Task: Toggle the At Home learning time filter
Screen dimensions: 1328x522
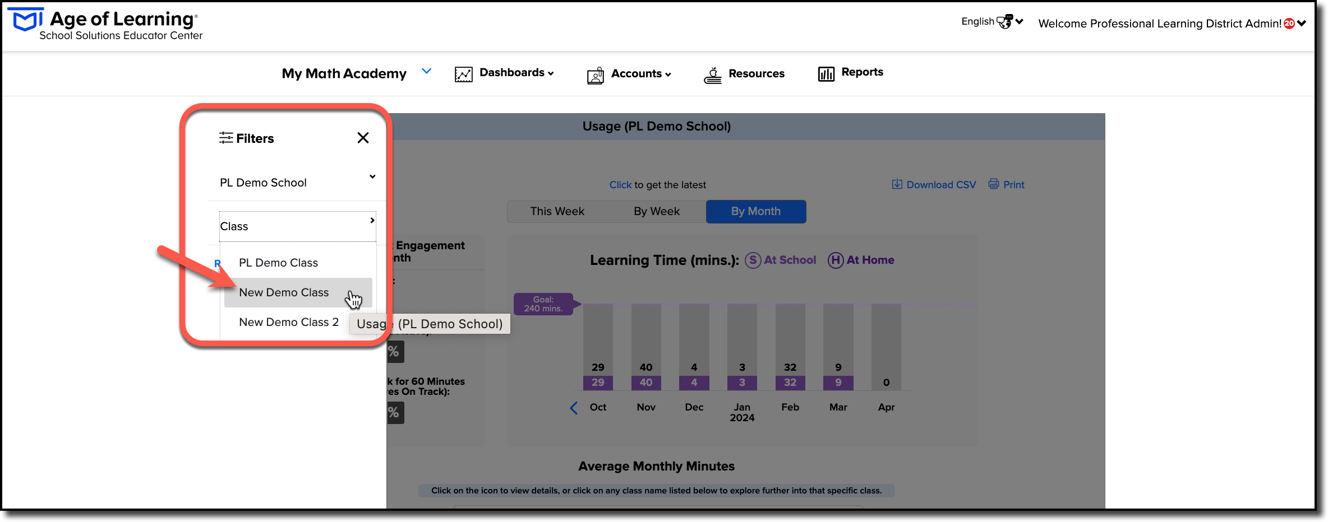Action: coord(861,260)
